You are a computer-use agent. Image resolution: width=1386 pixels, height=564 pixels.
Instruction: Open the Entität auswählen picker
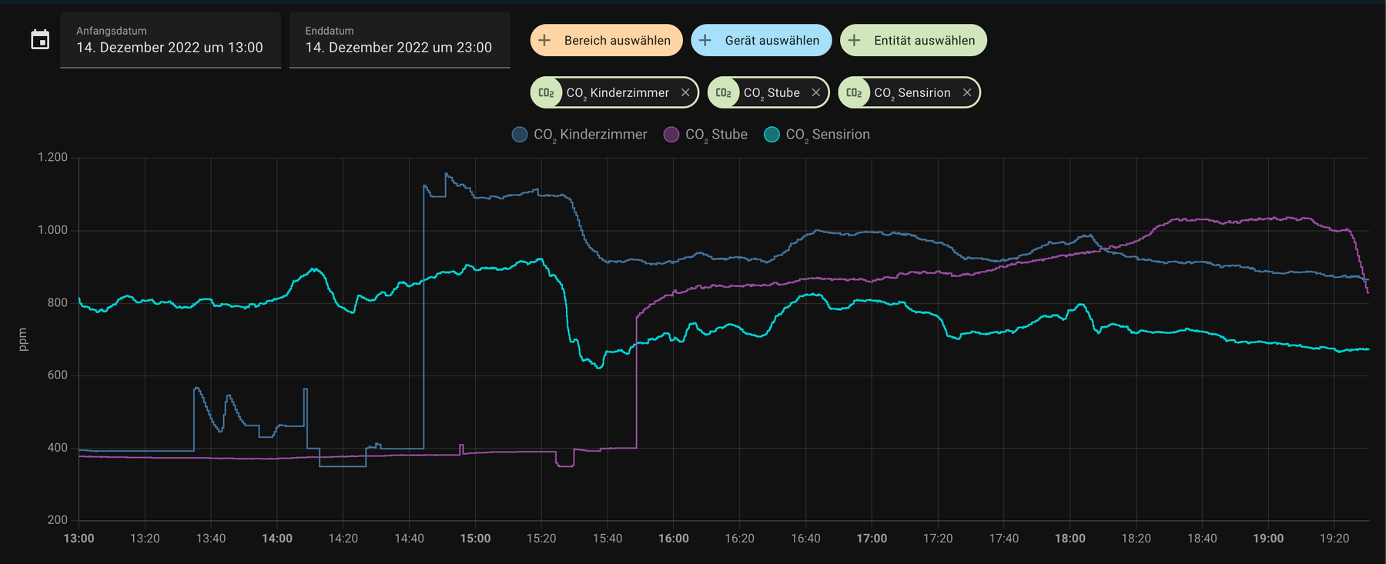tap(913, 41)
